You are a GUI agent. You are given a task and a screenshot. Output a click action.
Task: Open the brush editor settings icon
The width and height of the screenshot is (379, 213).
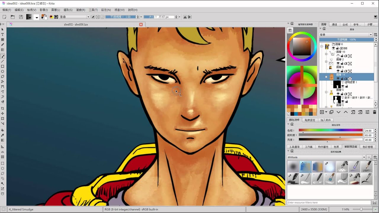51,17
